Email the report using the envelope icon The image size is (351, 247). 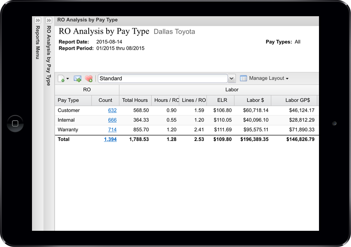(x=78, y=78)
